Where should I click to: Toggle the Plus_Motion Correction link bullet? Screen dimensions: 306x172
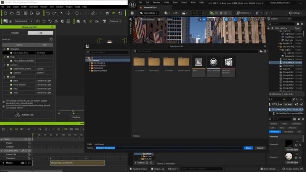point(11,61)
